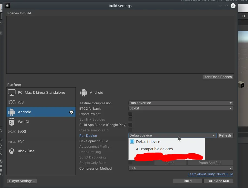Click the Patch And Run button
Screen dimensions: 248x188
210,163
